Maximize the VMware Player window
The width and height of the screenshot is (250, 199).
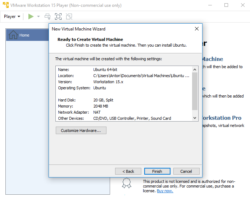226,5
